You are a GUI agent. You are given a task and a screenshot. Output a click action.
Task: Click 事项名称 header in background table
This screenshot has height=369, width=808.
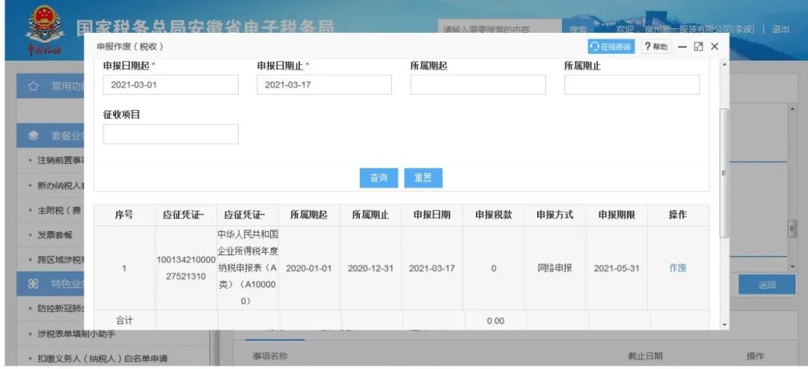[x=270, y=356]
